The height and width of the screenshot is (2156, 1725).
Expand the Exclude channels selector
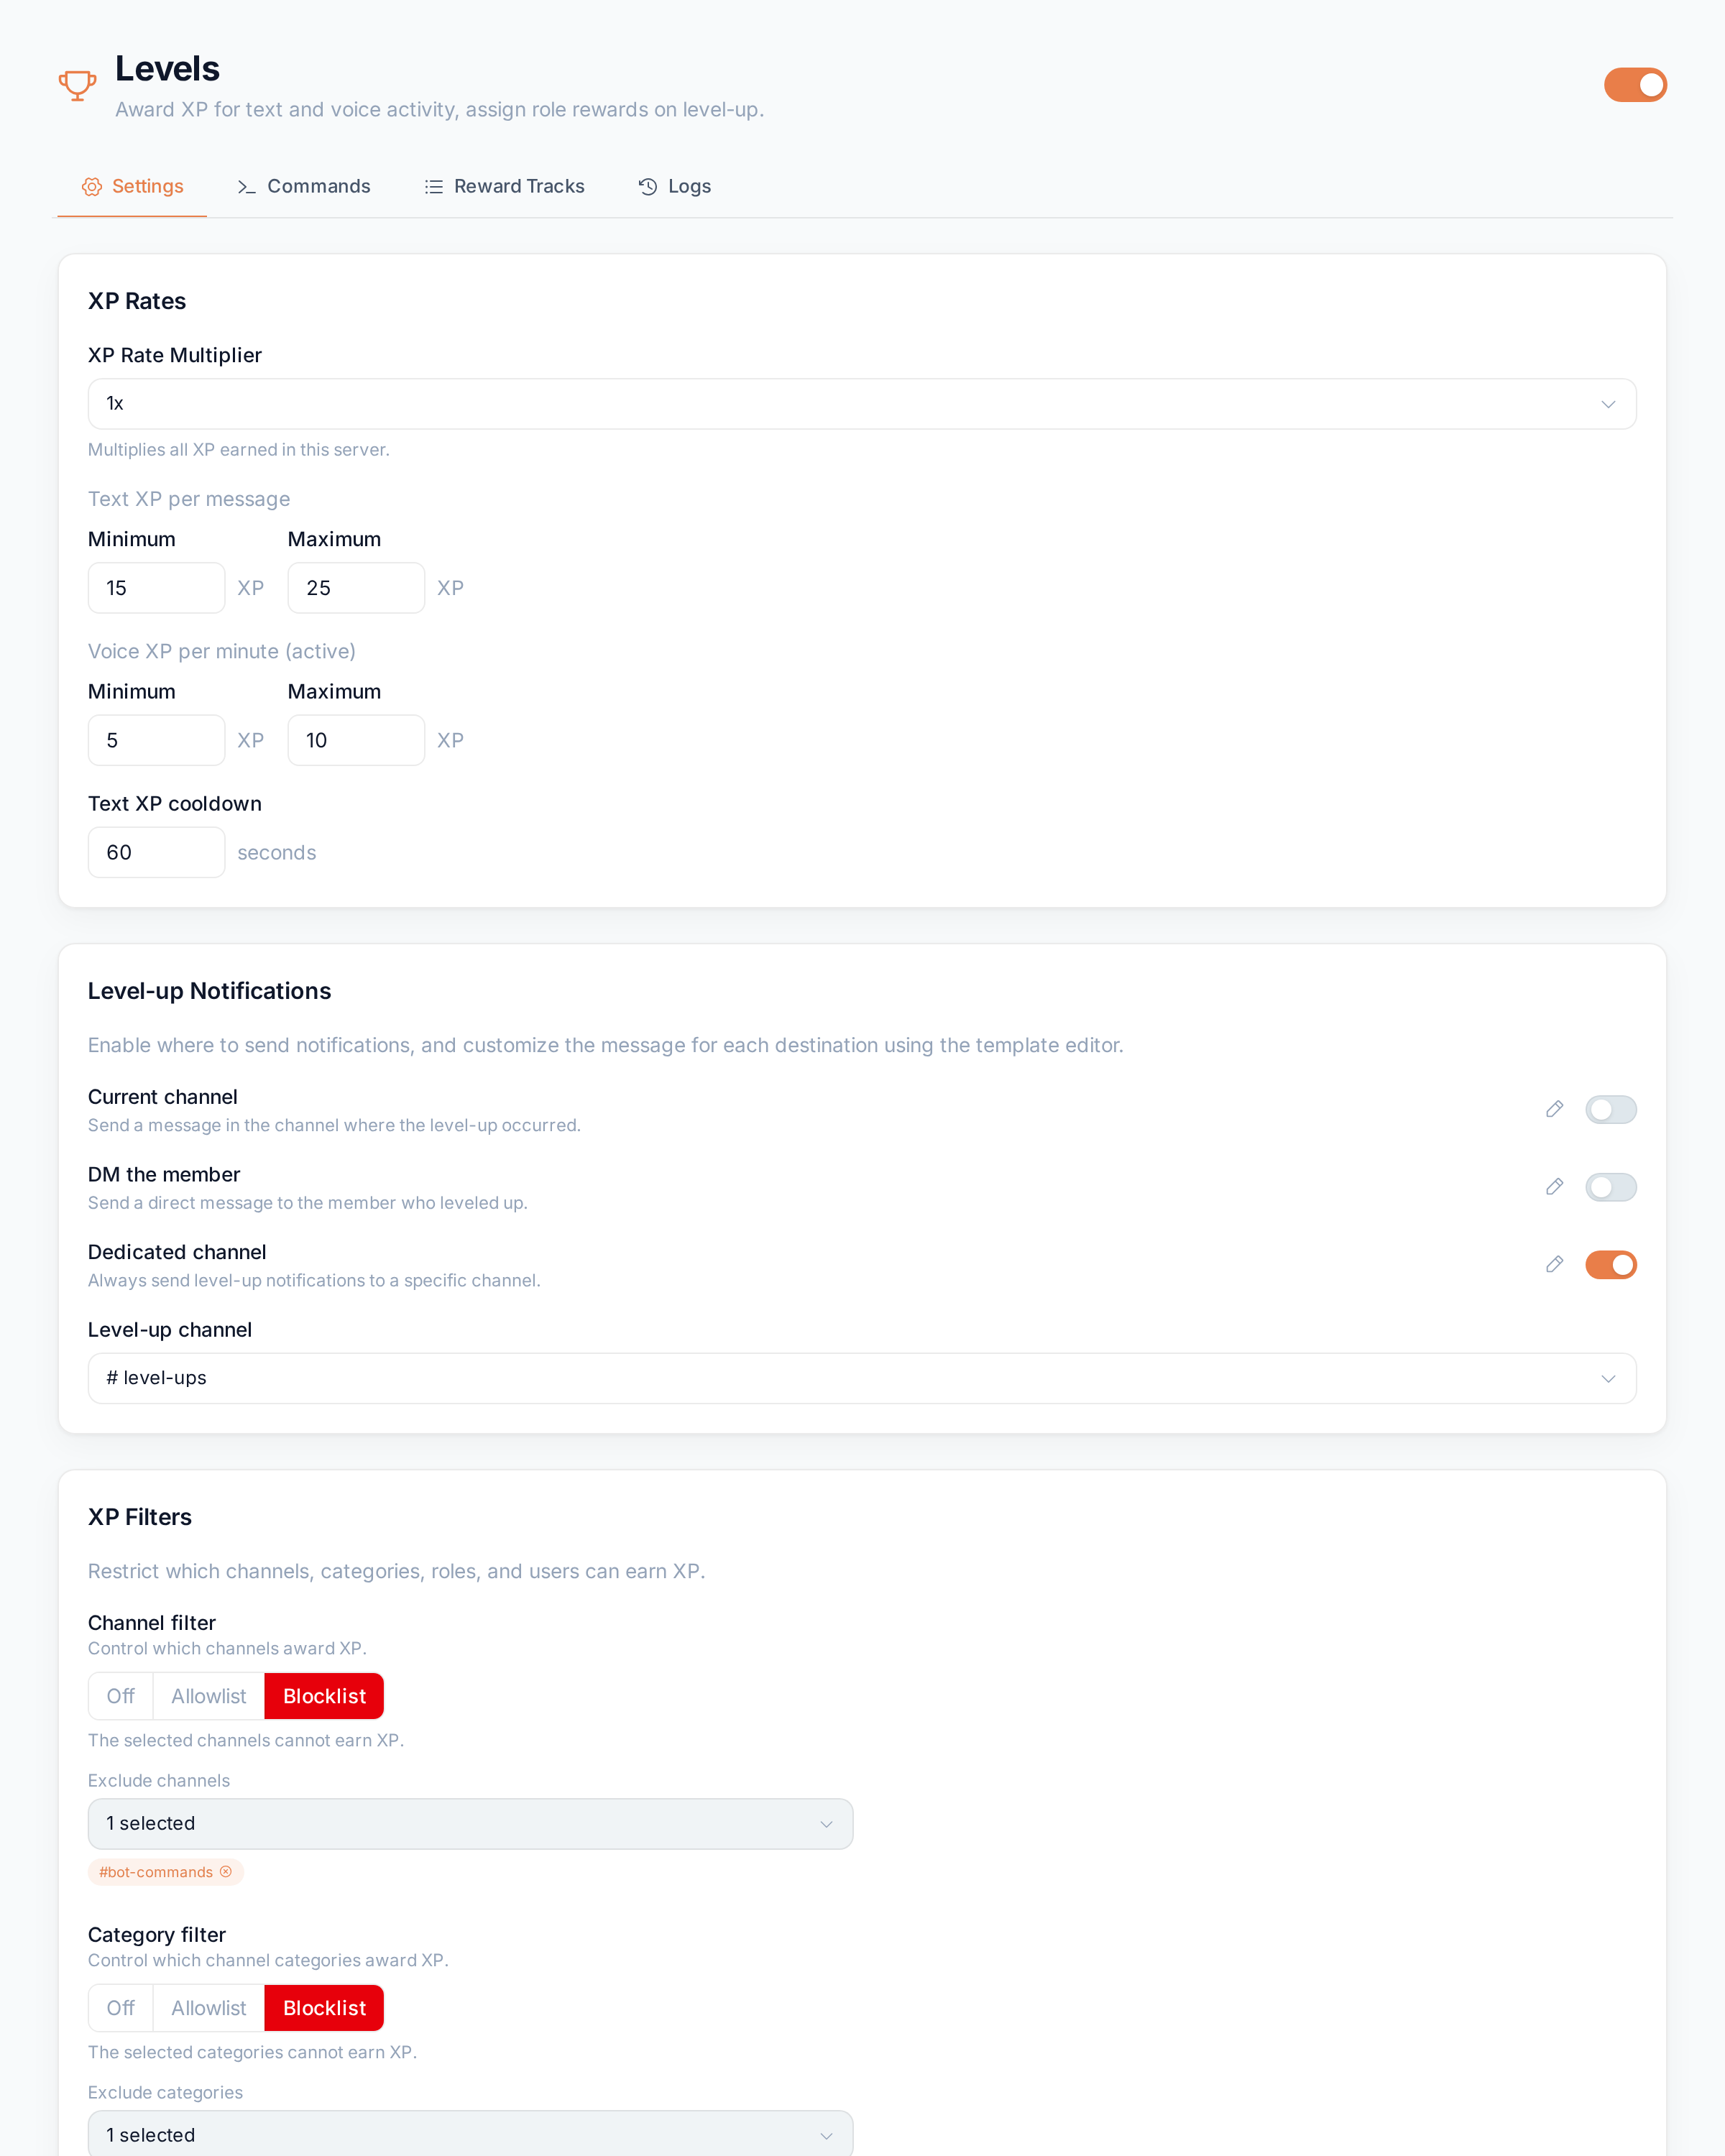470,1824
